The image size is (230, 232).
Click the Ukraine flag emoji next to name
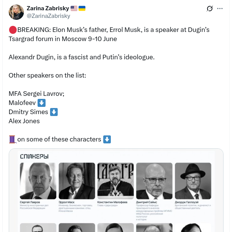tap(82, 8)
